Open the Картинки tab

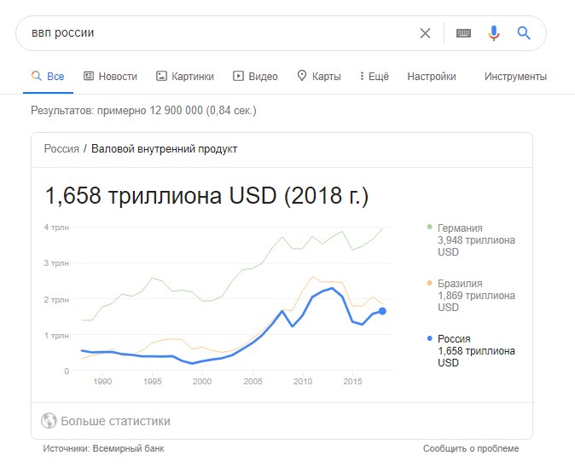pyautogui.click(x=185, y=76)
